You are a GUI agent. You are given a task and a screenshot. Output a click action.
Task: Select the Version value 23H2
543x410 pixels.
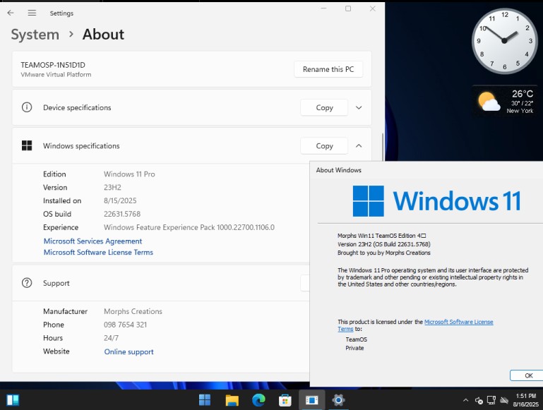coord(112,187)
